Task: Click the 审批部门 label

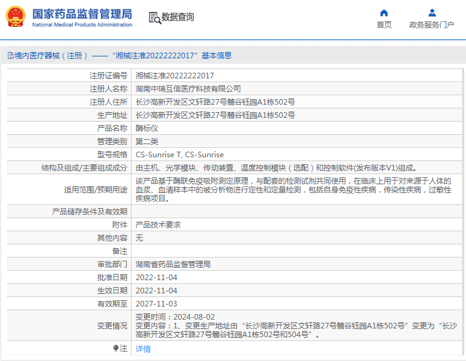Action: [112, 264]
